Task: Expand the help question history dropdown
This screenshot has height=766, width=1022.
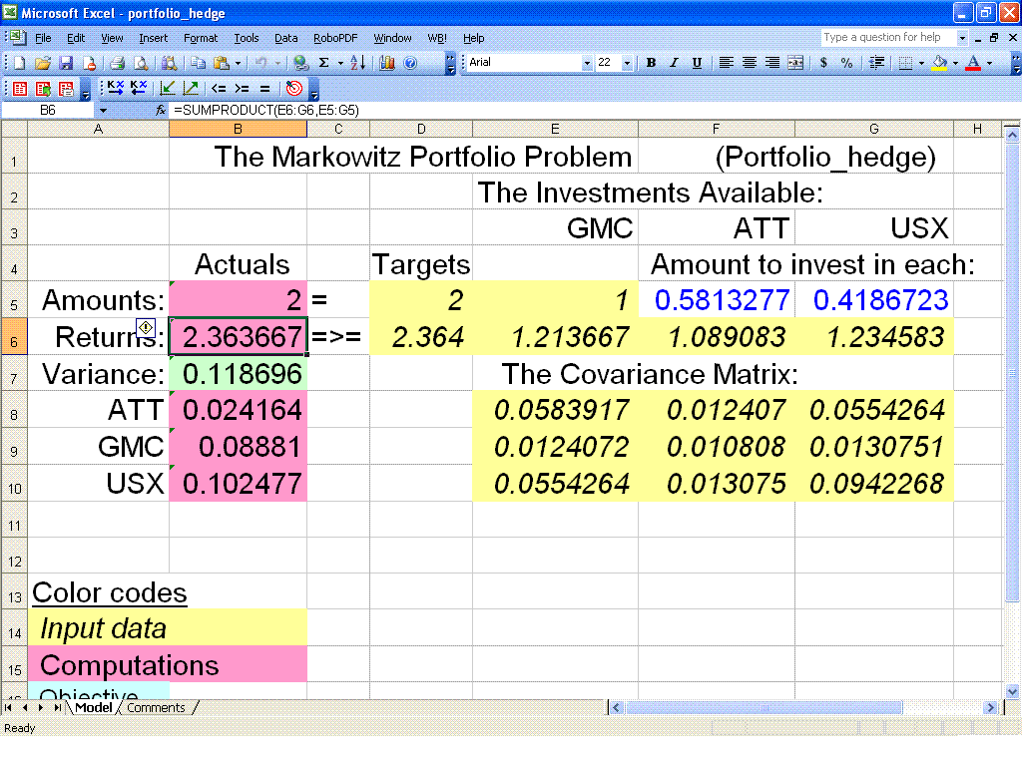Action: point(962,38)
